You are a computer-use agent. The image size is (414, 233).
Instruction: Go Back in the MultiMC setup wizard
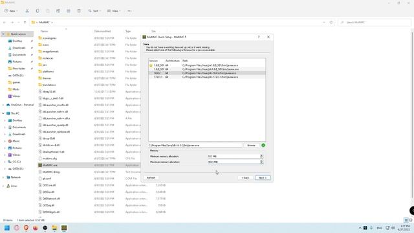click(x=246, y=178)
